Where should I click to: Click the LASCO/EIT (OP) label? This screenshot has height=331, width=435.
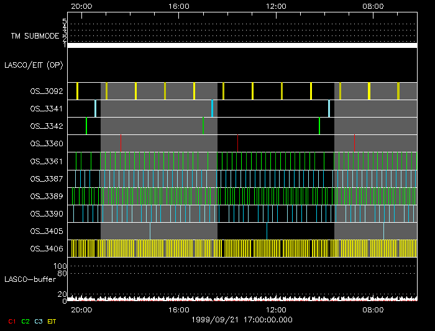point(34,64)
